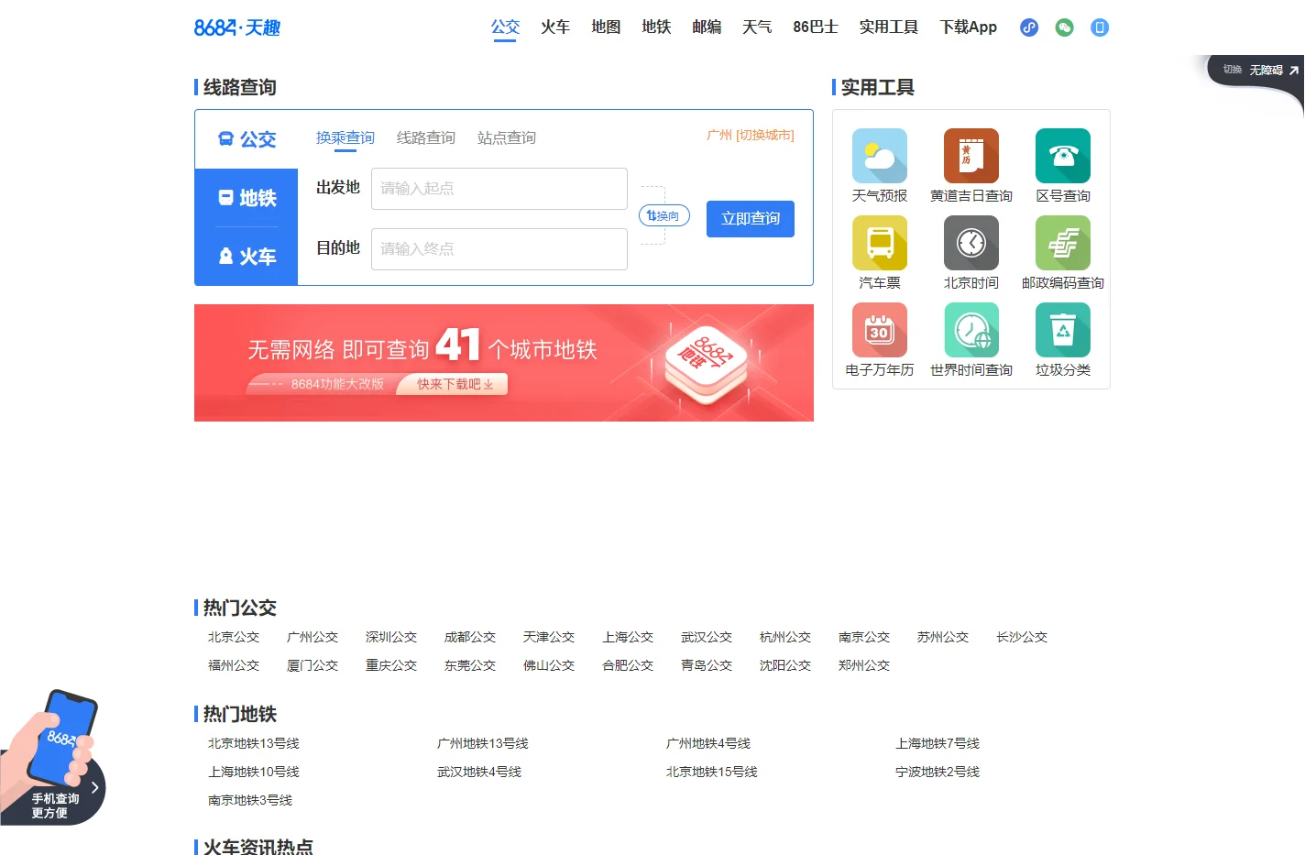Open the 深圳公交 link

point(391,637)
